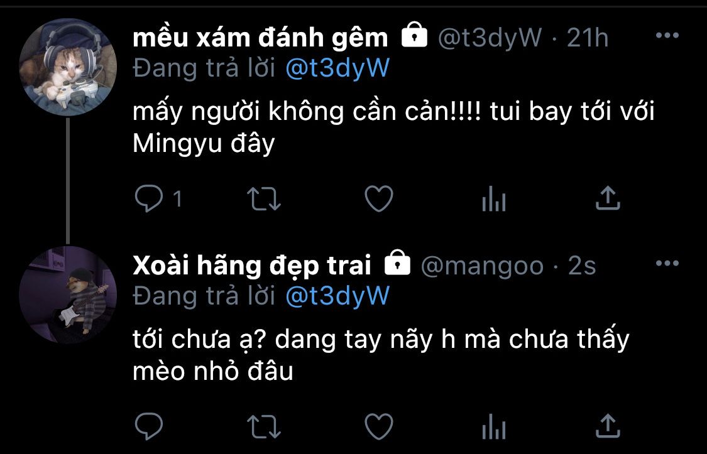Open @t3dyW mention link in first tweet
Screen dimensions: 707x454
pyautogui.click(x=337, y=68)
